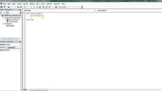Save the workbook with the floppy icon
The height and width of the screenshot is (91, 162).
coord(9,7)
